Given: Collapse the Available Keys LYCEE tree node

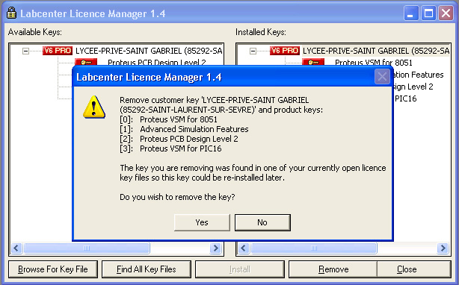Looking at the screenshot, I should point(25,51).
